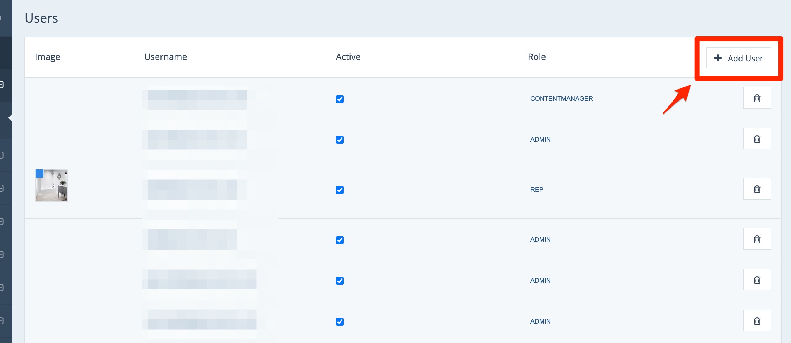This screenshot has height=343, width=791.
Task: Uncheck the Active checkbox for the CONTENTMANAGER user
Action: (x=340, y=99)
